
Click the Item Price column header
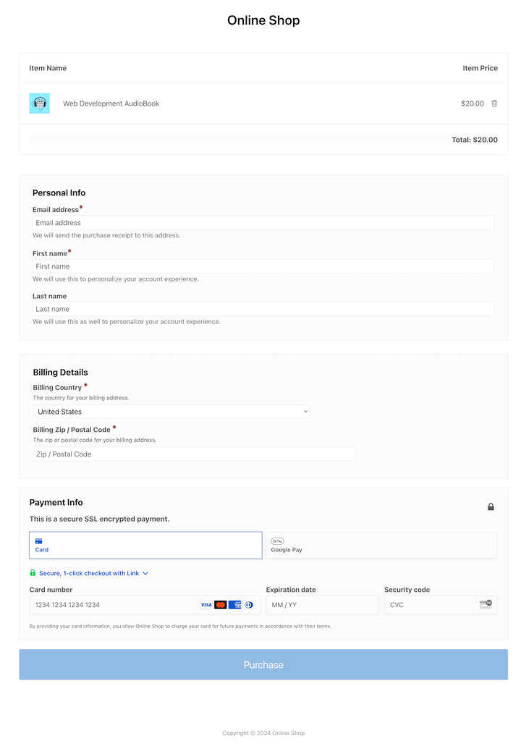pyautogui.click(x=480, y=68)
